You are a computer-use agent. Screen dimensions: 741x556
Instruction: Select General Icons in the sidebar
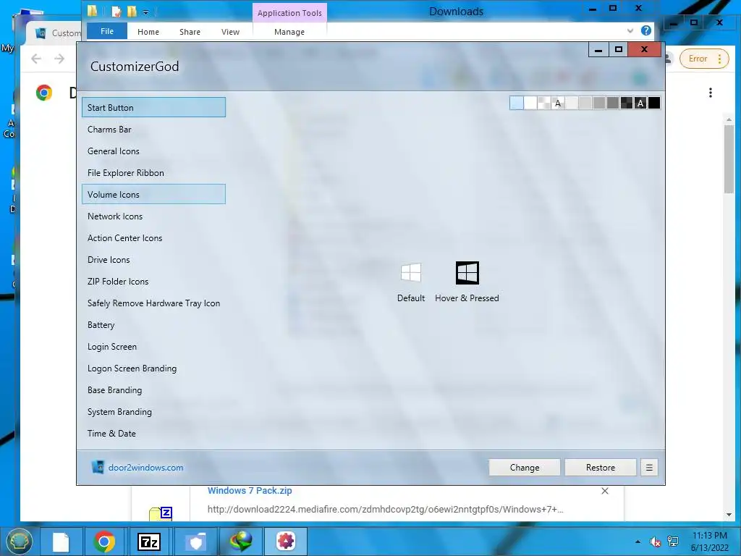point(153,151)
